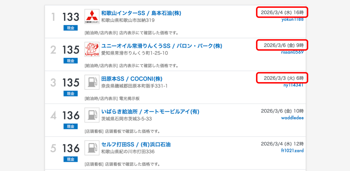Click the 133 price of the top-ranked station
Image resolution: width=350 pixels, height=171 pixels.
[71, 17]
